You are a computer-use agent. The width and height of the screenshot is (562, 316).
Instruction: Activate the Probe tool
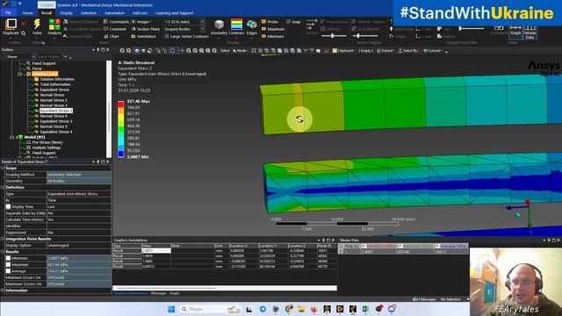(270, 22)
